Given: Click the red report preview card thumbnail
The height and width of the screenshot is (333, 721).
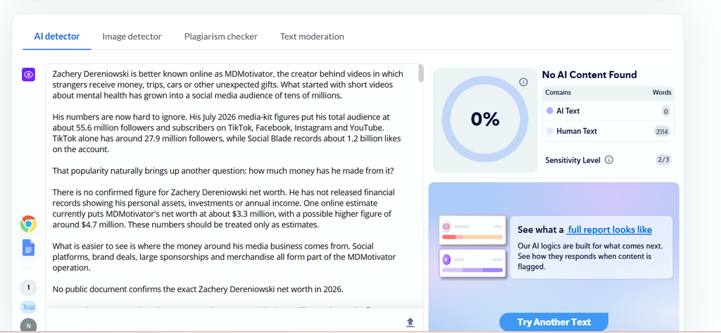Looking at the screenshot, I should coord(472,230).
